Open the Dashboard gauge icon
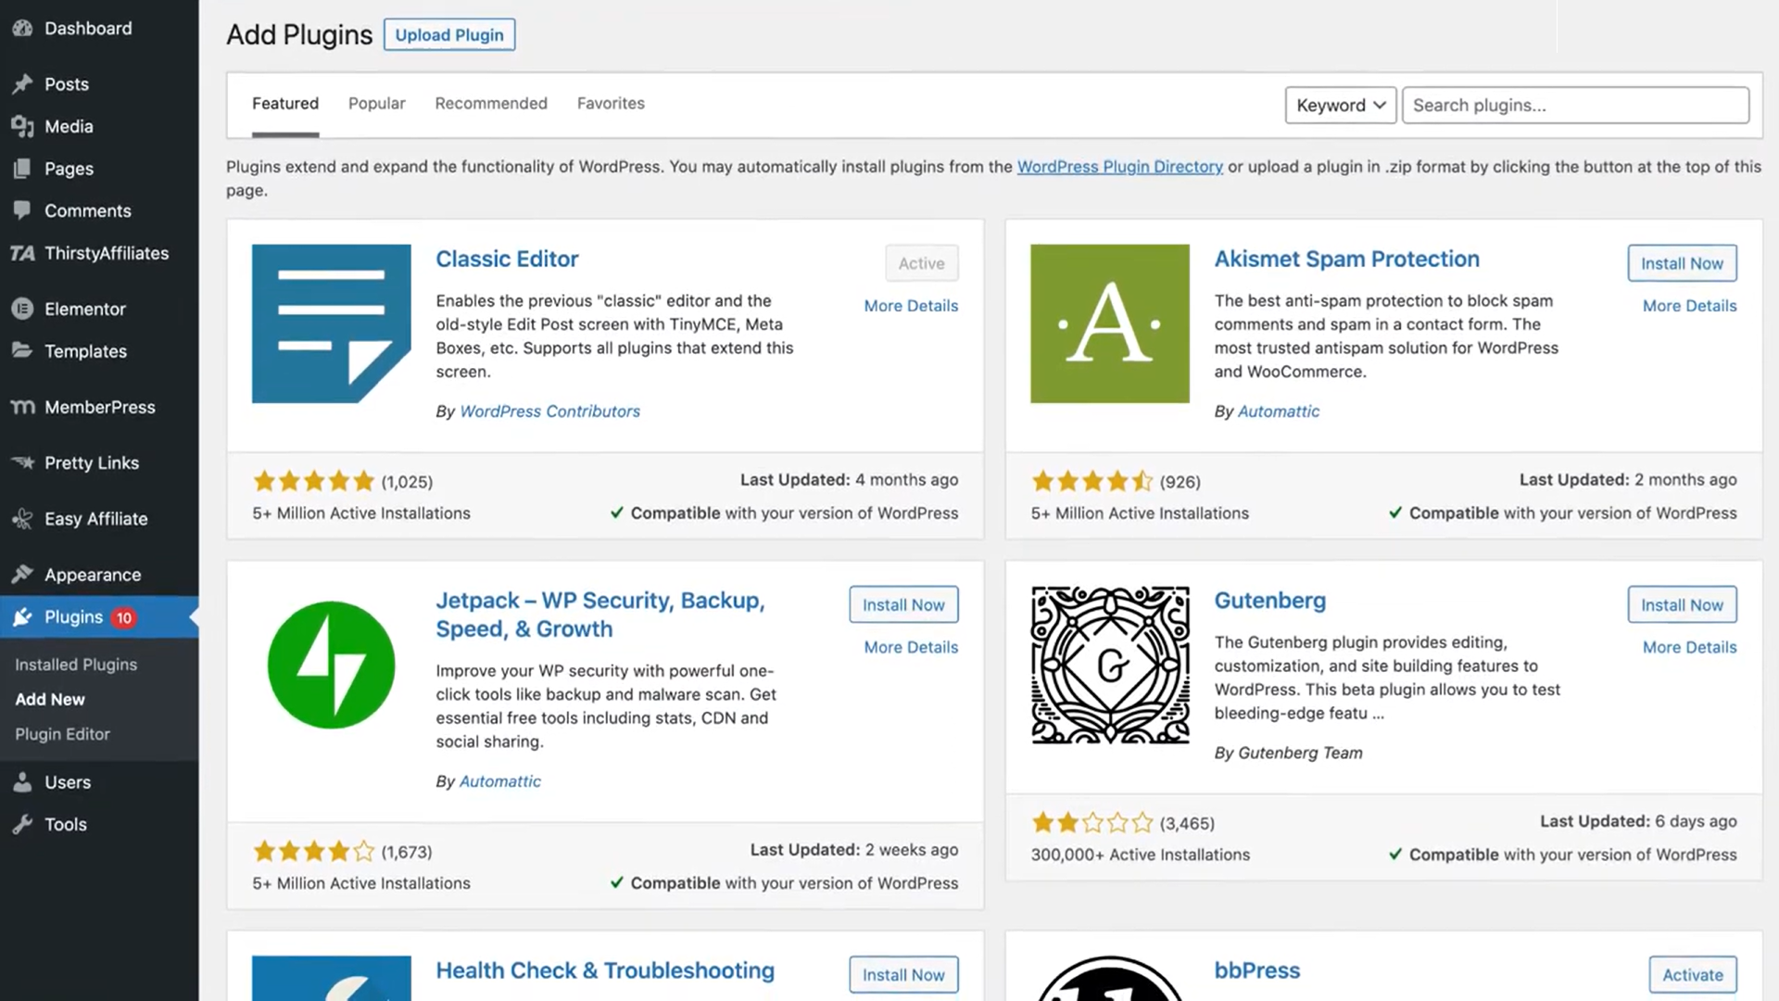This screenshot has height=1001, width=1779. [x=22, y=29]
